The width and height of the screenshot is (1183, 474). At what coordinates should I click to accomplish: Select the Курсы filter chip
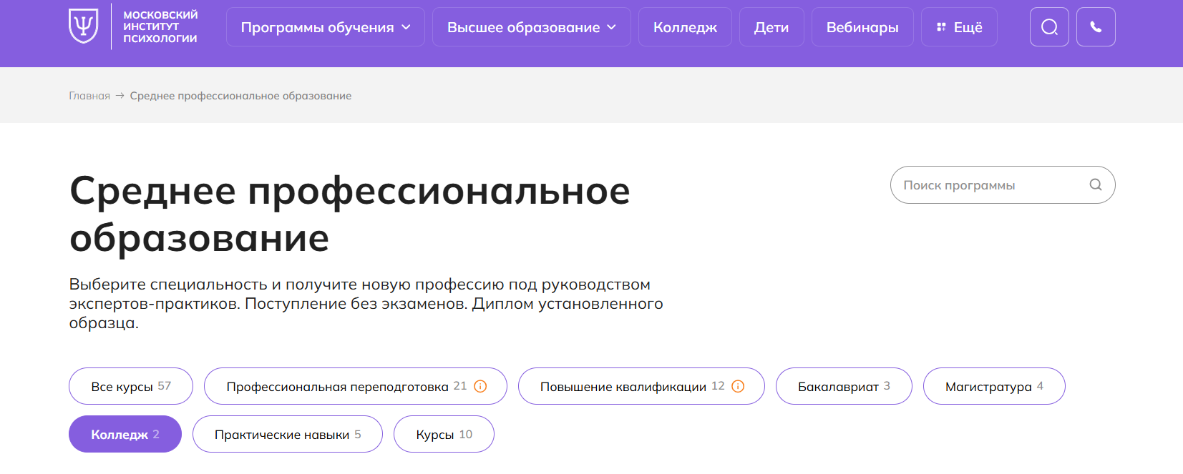click(444, 434)
